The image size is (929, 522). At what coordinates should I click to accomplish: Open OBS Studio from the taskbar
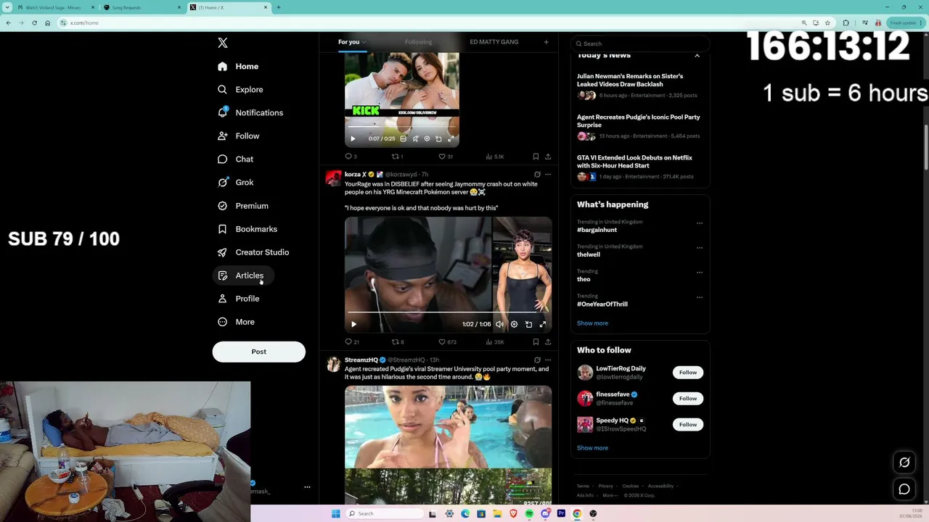pyautogui.click(x=593, y=513)
